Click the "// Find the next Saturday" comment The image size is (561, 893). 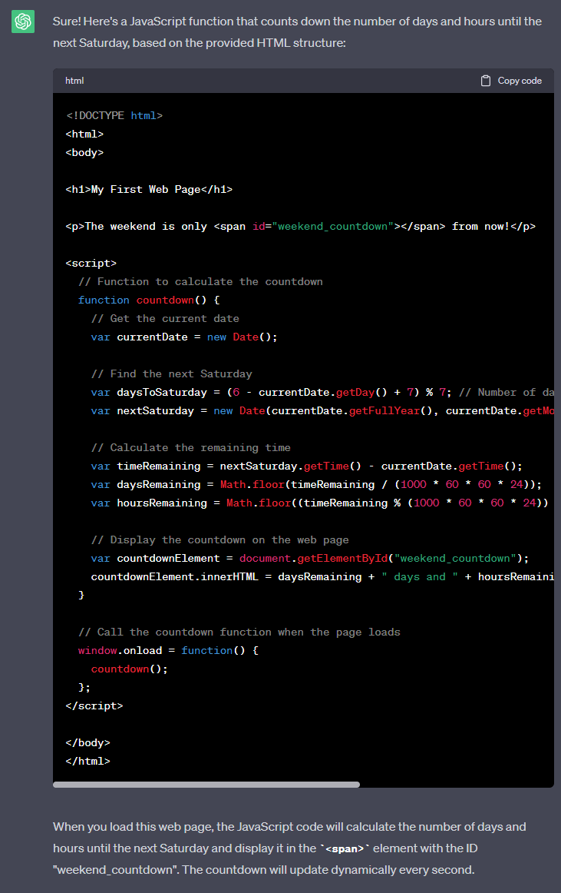pyautogui.click(x=171, y=373)
